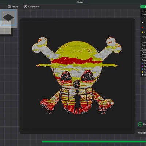Open the Project tab
The image size is (146, 146).
[x=13, y=7]
